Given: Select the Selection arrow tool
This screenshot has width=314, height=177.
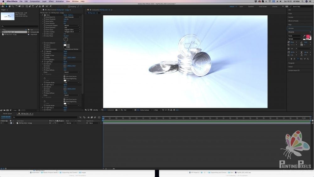Looking at the screenshot, I should point(6,6).
